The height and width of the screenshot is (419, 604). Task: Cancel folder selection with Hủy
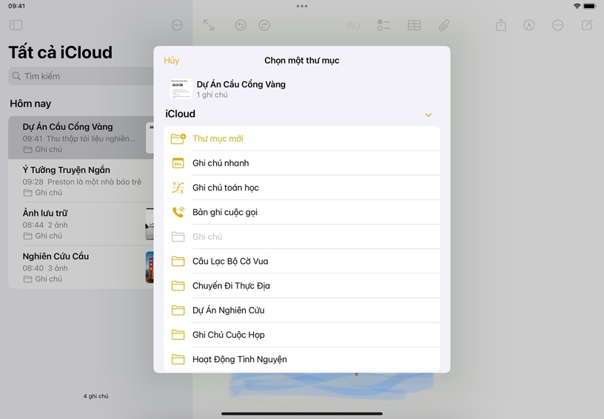172,61
